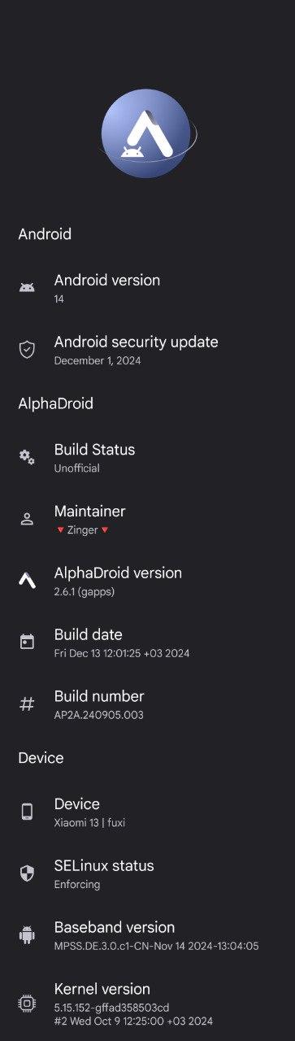Click the AlphaDroid 'A' version icon

[27, 581]
